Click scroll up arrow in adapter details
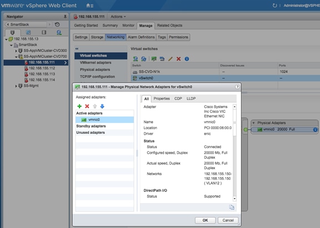The height and width of the screenshot is (228, 320). (x=234, y=107)
